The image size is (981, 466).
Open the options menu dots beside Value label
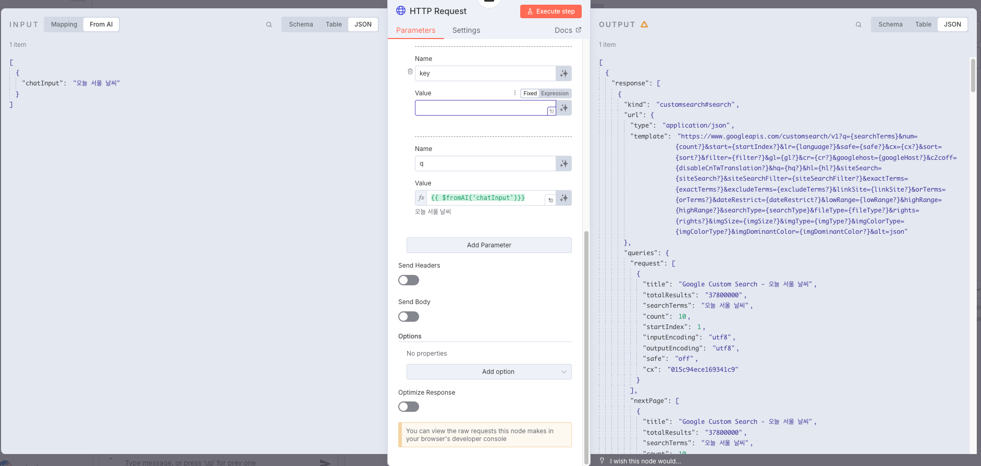515,93
